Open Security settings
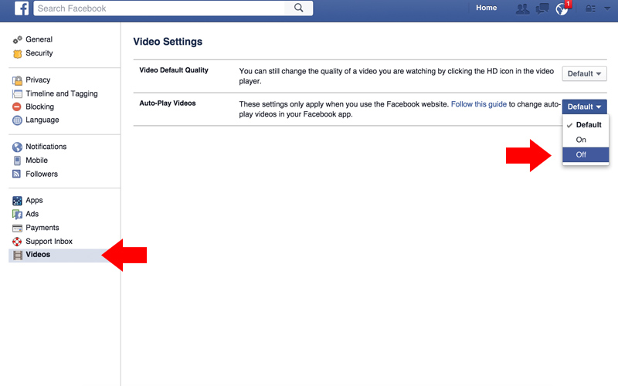 pos(39,53)
